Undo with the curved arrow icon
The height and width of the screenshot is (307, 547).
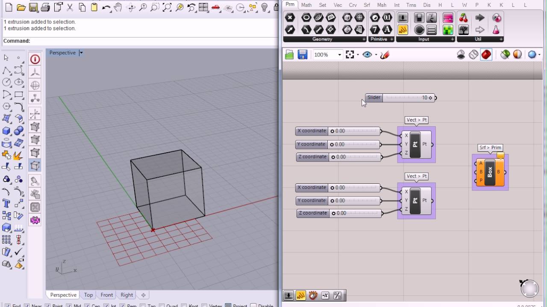(x=106, y=7)
